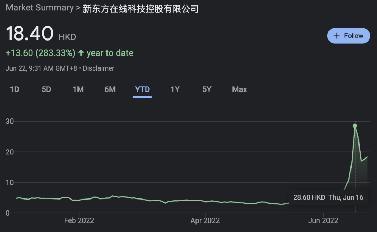Switch to the 1D time range tab
377x232 pixels.
tap(14, 89)
